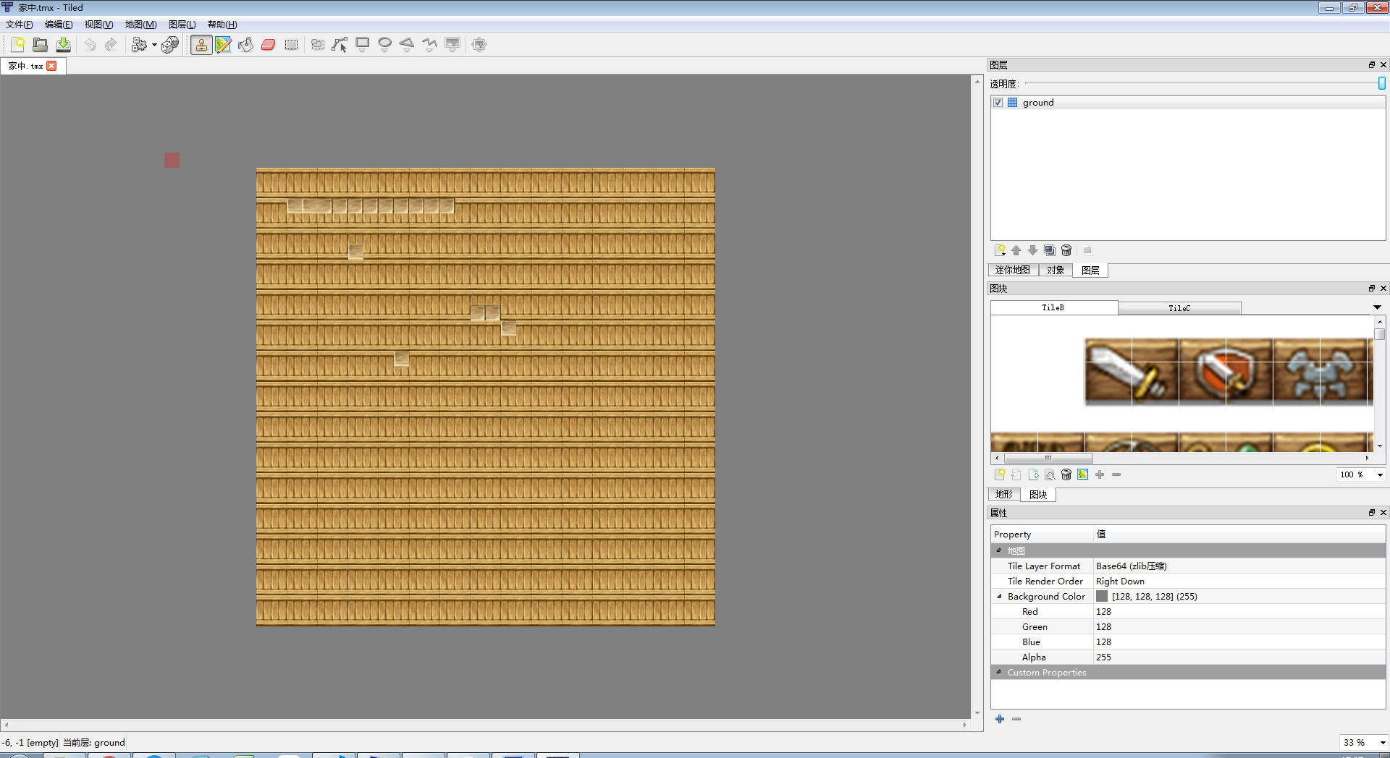Viewport: 1390px width, 758px height.
Task: Collapse the 地图 property group
Action: coord(999,551)
